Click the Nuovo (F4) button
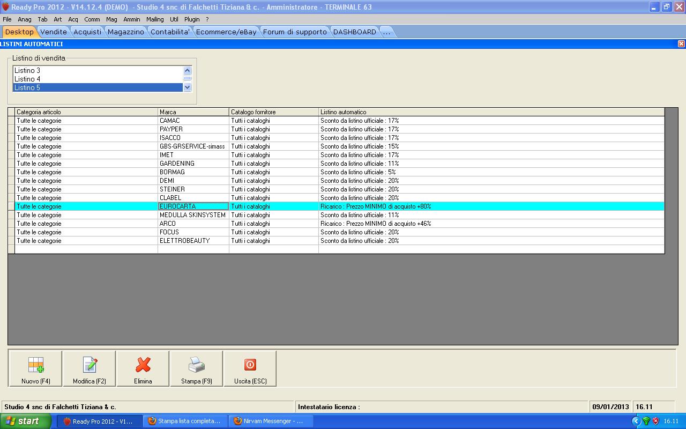Screen dimensions: 686x429 pos(35,368)
